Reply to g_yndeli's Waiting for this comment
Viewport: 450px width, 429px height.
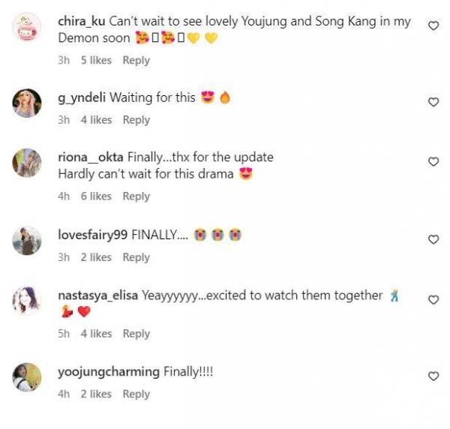(x=136, y=120)
